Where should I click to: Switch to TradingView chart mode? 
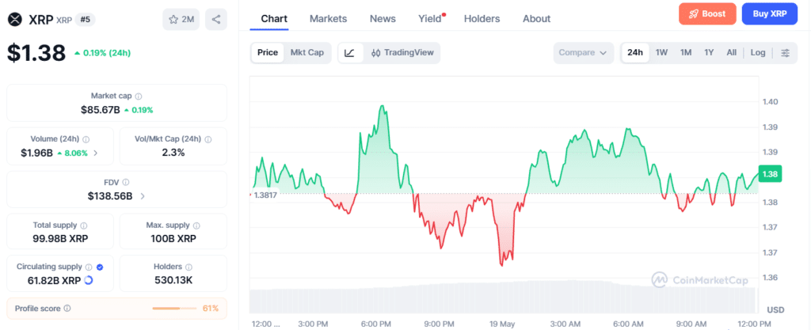pos(402,53)
